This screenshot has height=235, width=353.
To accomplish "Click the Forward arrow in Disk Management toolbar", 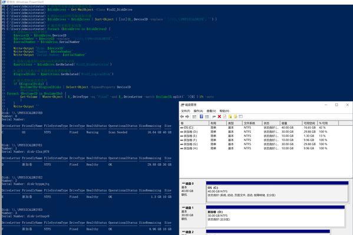I will [x=187, y=116].
